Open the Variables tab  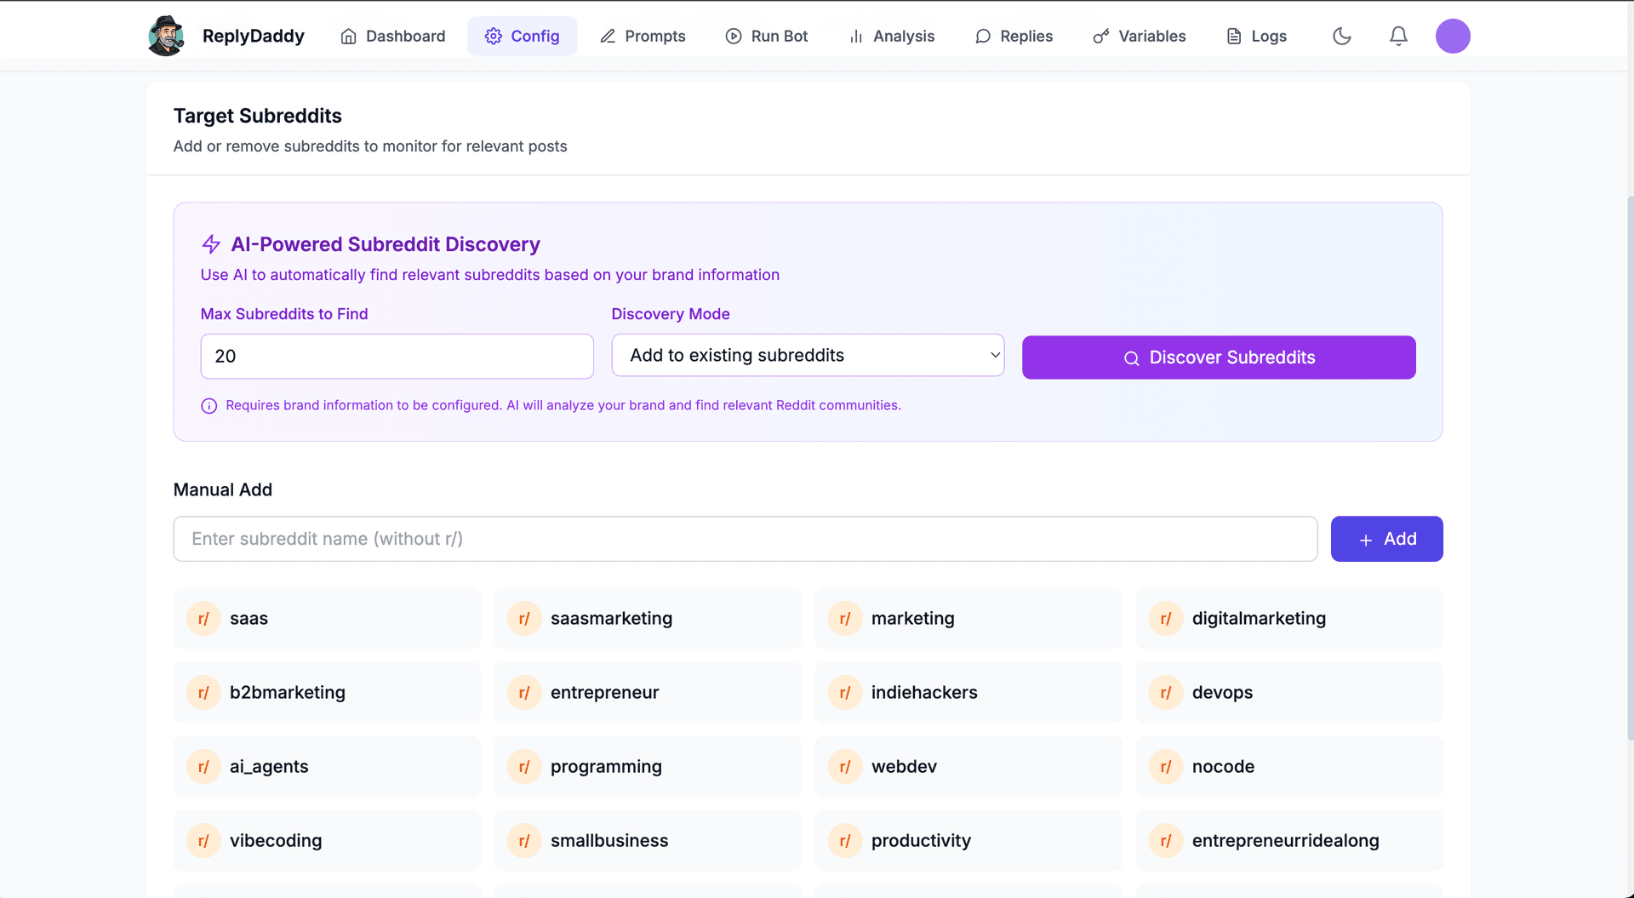tap(1140, 36)
